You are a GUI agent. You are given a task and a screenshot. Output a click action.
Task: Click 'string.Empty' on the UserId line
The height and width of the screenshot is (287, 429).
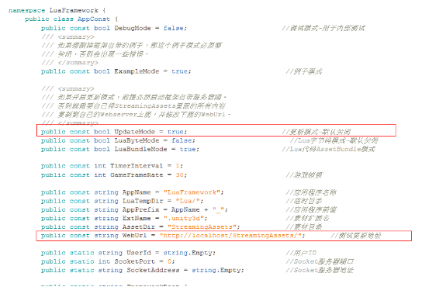pos(189,253)
